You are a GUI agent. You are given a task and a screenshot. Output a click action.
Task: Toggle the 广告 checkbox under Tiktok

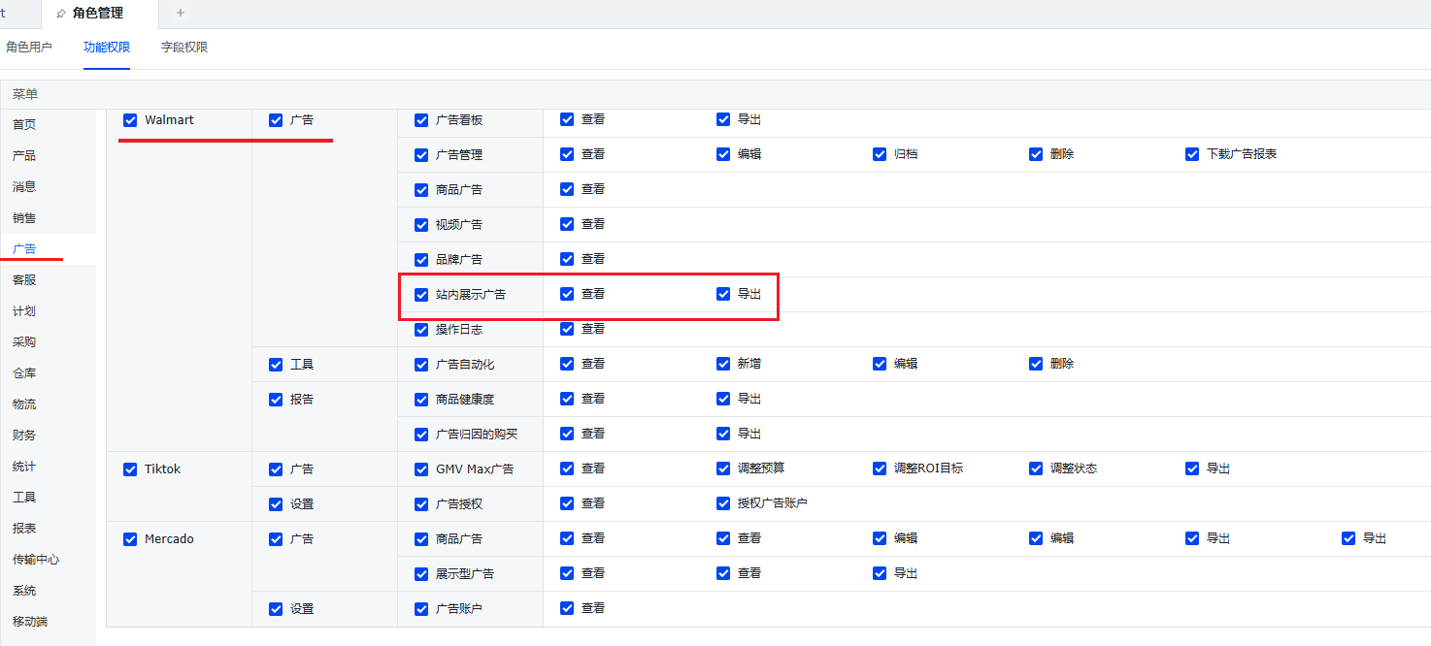pyautogui.click(x=276, y=469)
